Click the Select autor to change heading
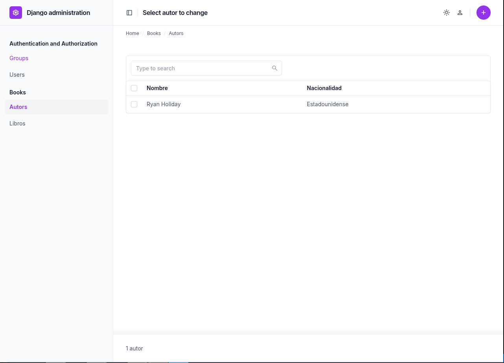 pyautogui.click(x=175, y=13)
